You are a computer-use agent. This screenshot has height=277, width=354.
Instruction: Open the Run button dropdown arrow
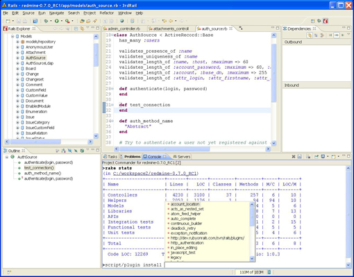pyautogui.click(x=62, y=21)
